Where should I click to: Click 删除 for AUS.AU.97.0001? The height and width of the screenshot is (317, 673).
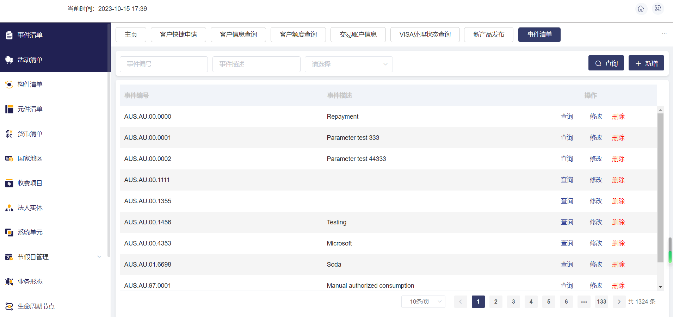coord(618,286)
